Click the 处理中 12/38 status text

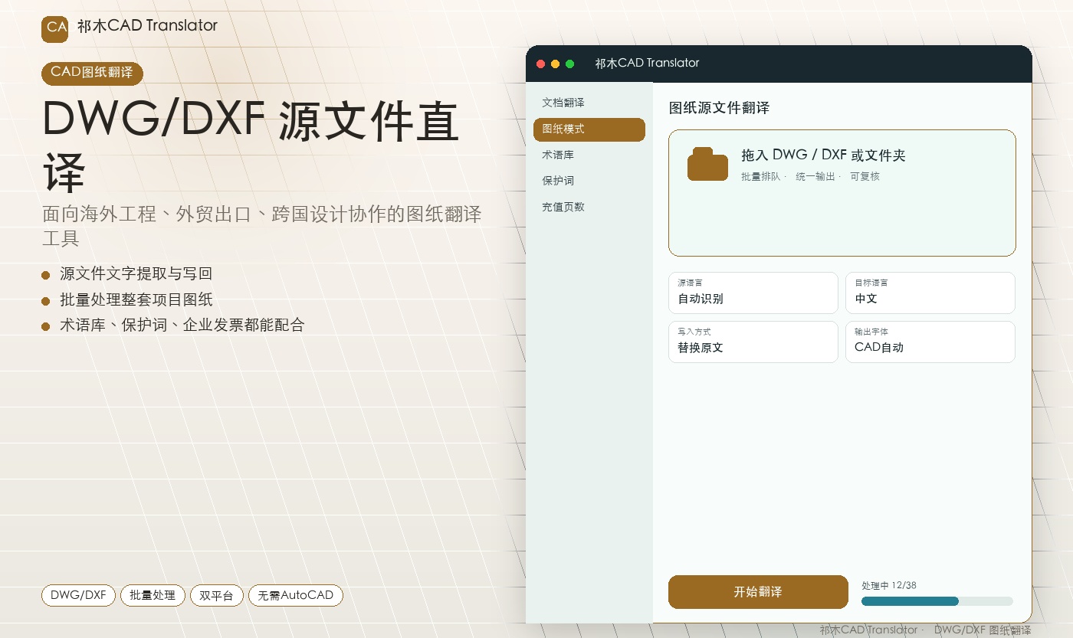889,585
